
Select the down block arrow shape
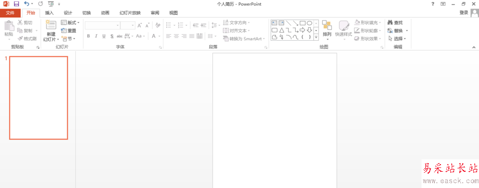pos(309,30)
